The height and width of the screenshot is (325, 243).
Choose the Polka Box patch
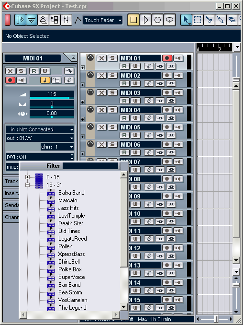coord(70,269)
